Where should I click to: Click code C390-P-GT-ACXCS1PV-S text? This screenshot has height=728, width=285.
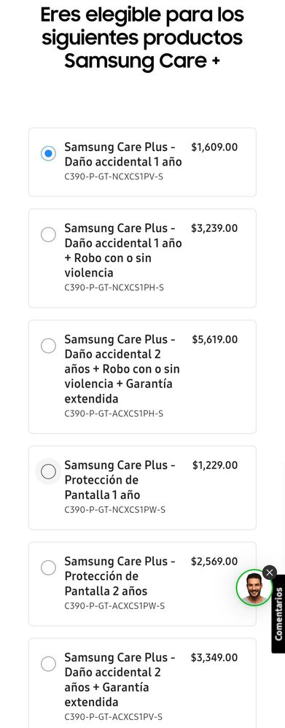coord(114,716)
